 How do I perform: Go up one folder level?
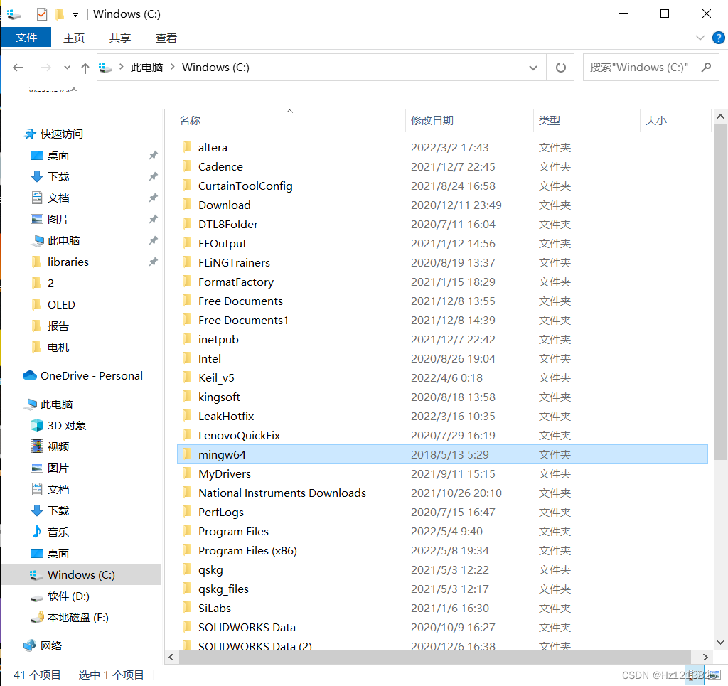pos(85,68)
